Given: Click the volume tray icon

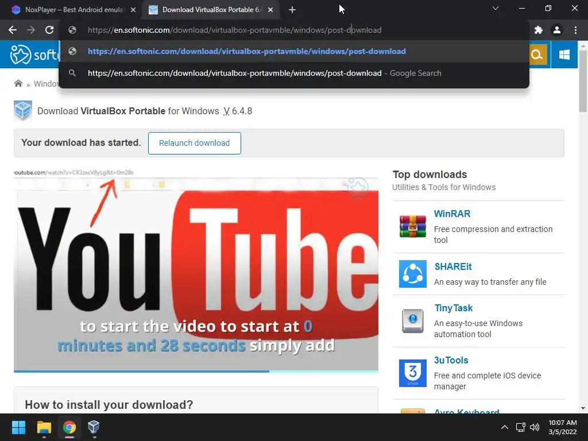Looking at the screenshot, I should (535, 427).
